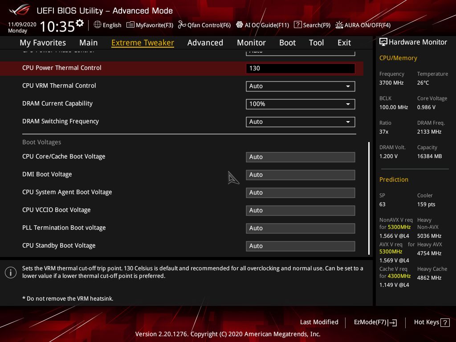Open the Tool tab
The image size is (456, 342).
(x=317, y=43)
